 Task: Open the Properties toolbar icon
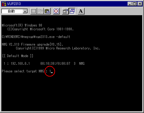click(65, 11)
